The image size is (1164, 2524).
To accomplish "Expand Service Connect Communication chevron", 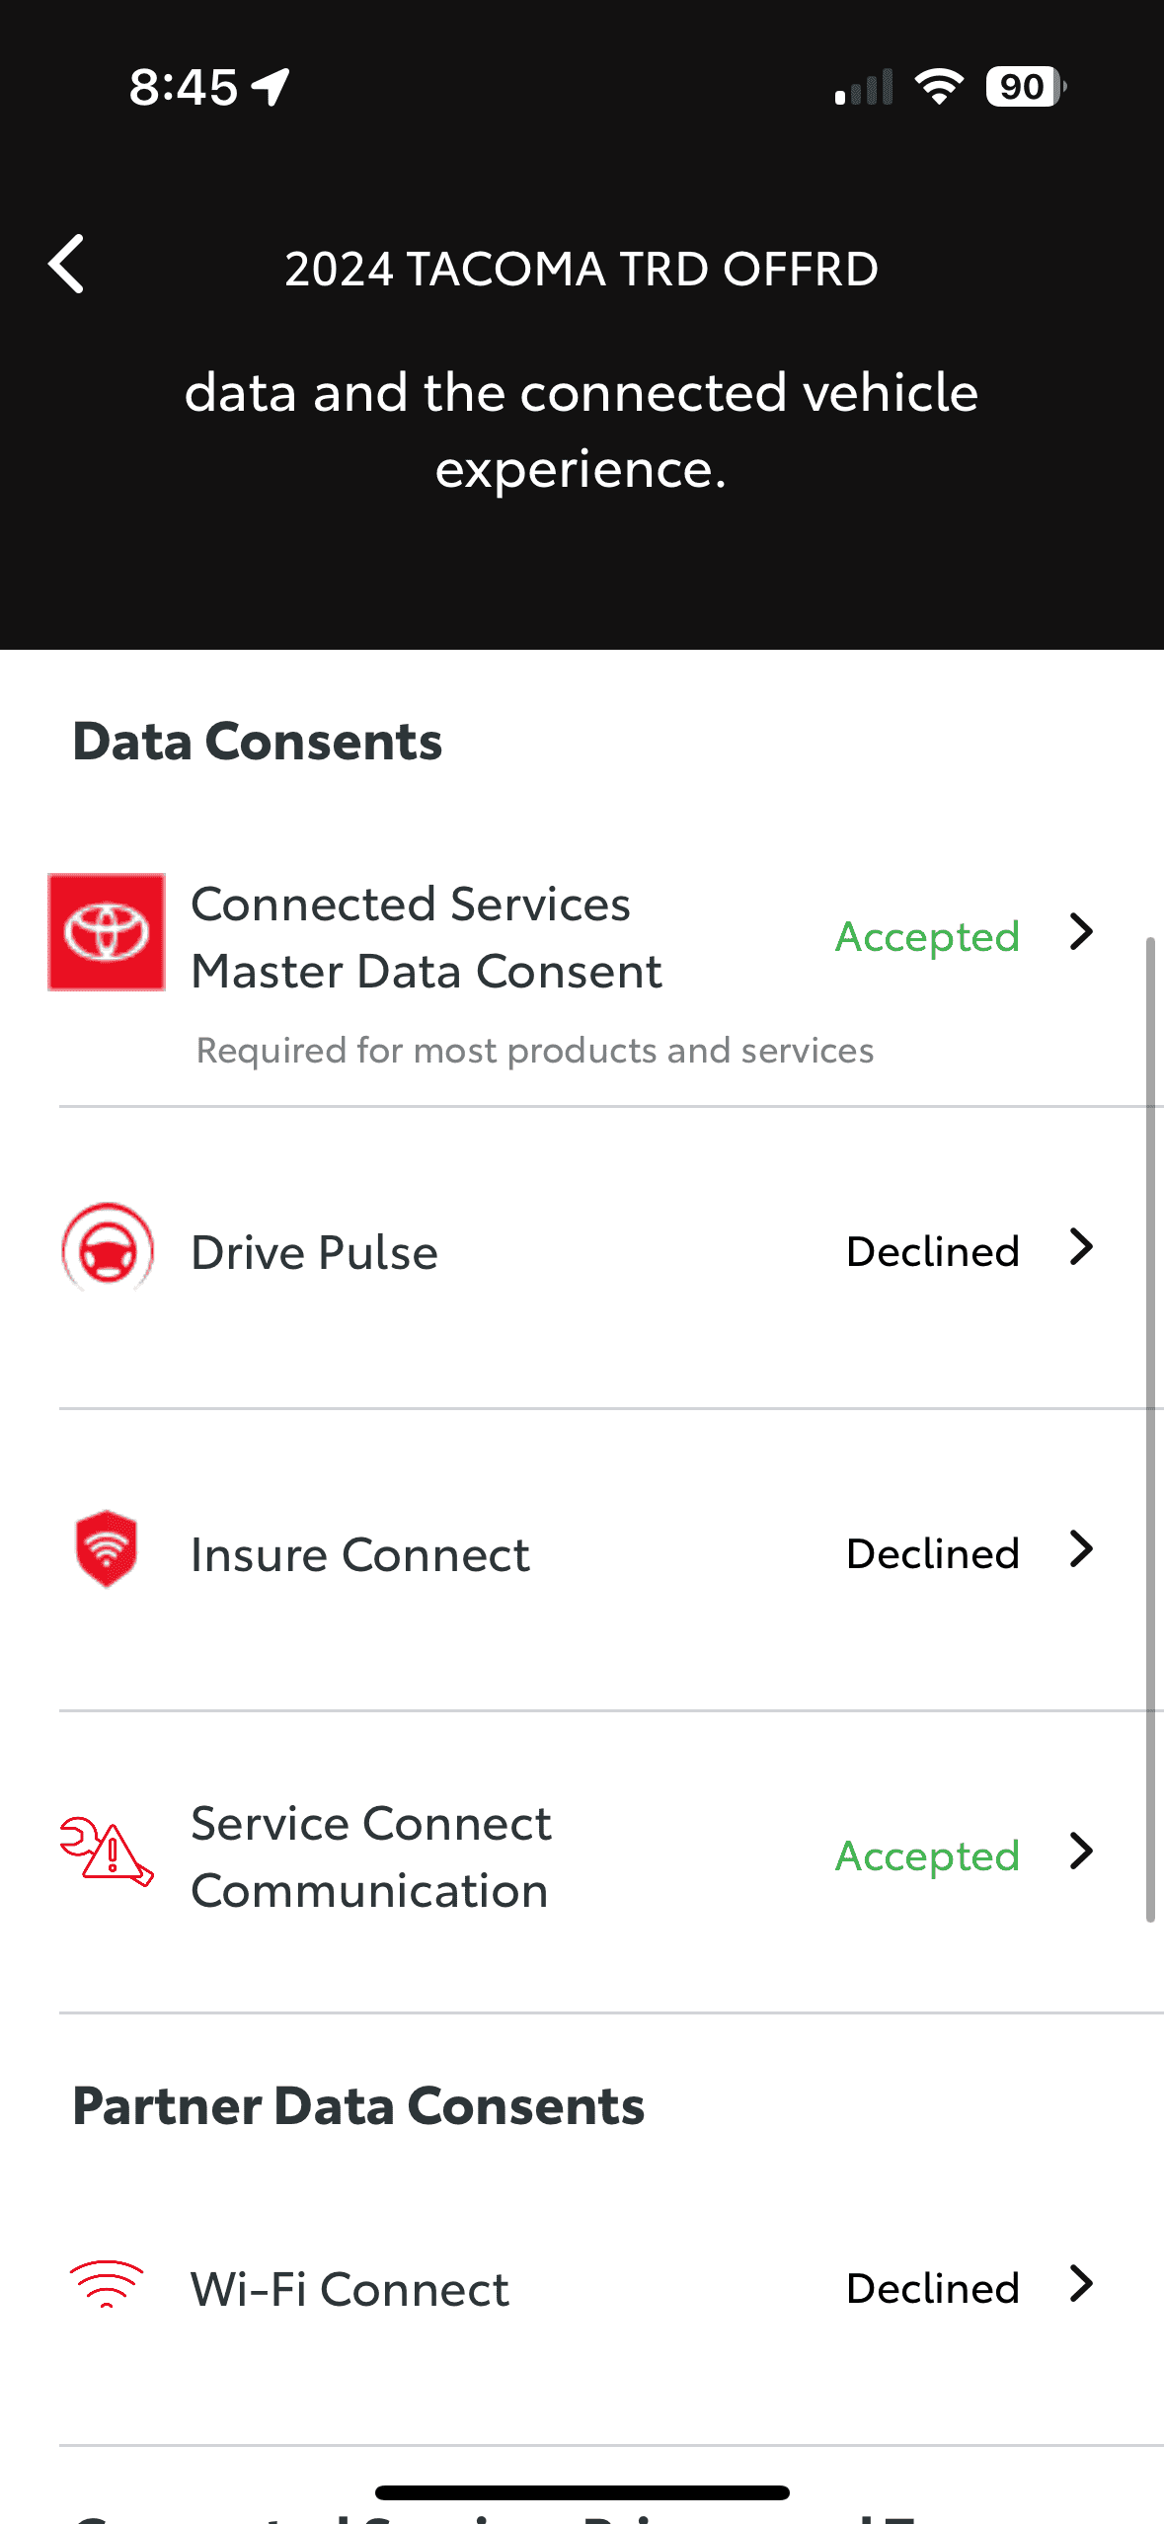I will coord(1082,1852).
